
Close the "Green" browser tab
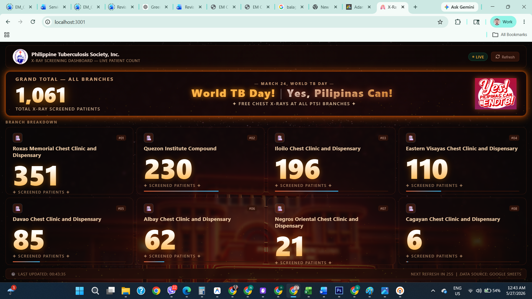(166, 7)
